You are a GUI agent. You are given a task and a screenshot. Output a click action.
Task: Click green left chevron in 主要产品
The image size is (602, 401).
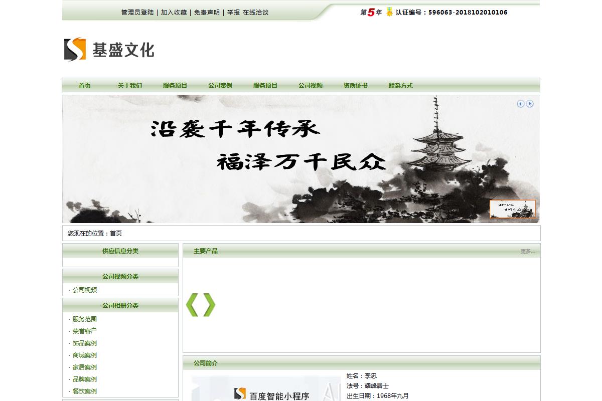coord(192,305)
